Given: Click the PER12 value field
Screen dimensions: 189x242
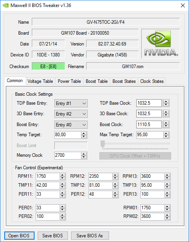Looking at the screenshot, I should (x=101, y=194).
